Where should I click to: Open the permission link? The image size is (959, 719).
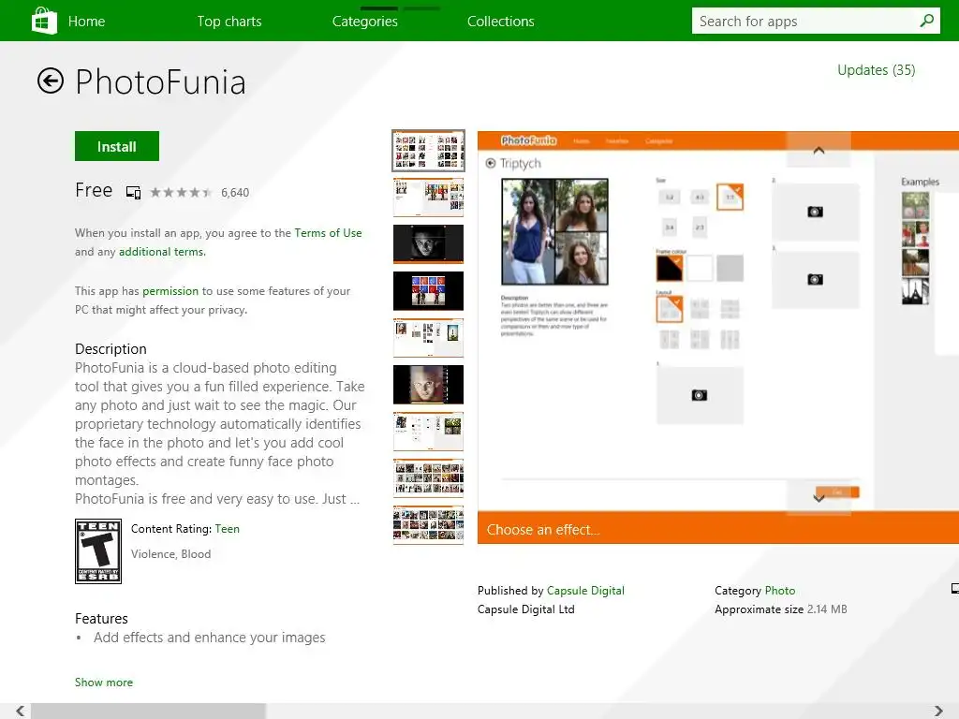point(170,291)
